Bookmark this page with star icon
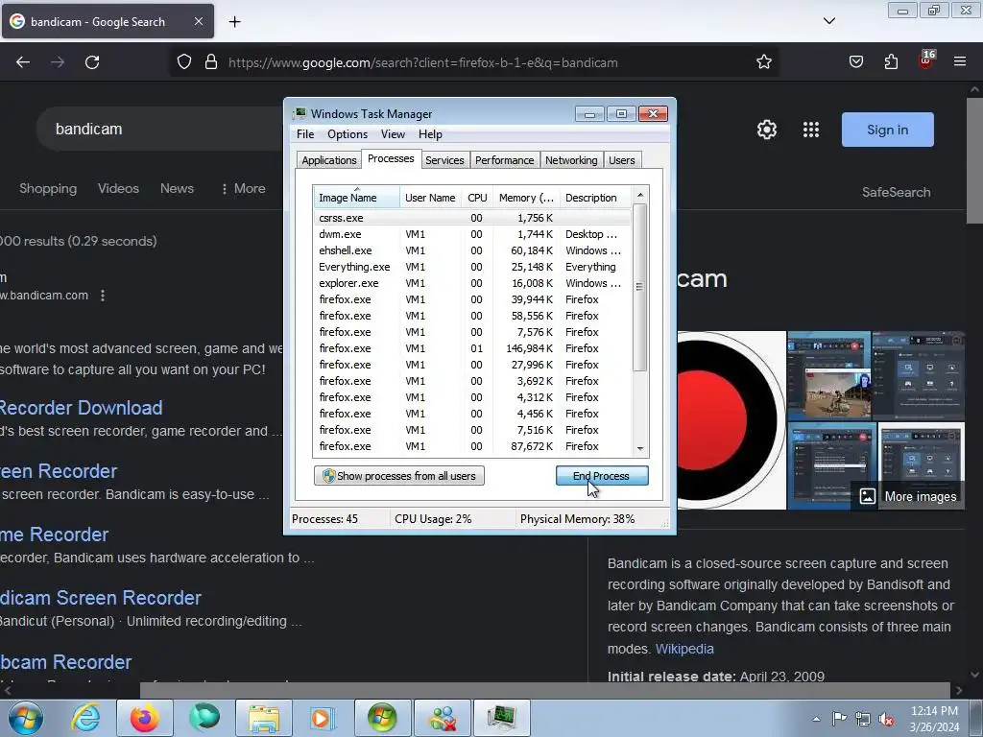983x737 pixels. pyautogui.click(x=763, y=62)
